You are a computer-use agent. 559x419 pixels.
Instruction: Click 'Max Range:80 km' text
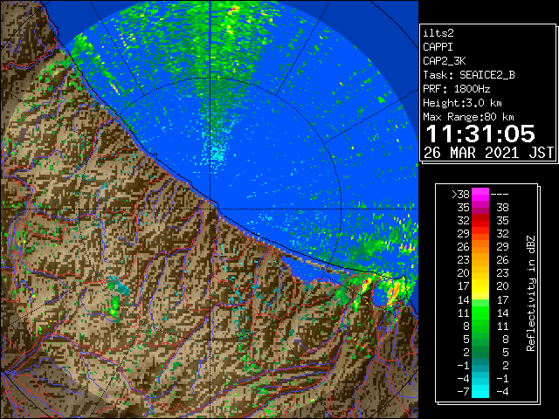(x=468, y=117)
